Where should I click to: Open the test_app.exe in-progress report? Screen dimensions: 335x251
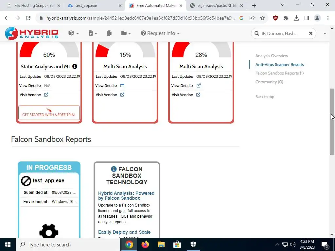point(48,180)
